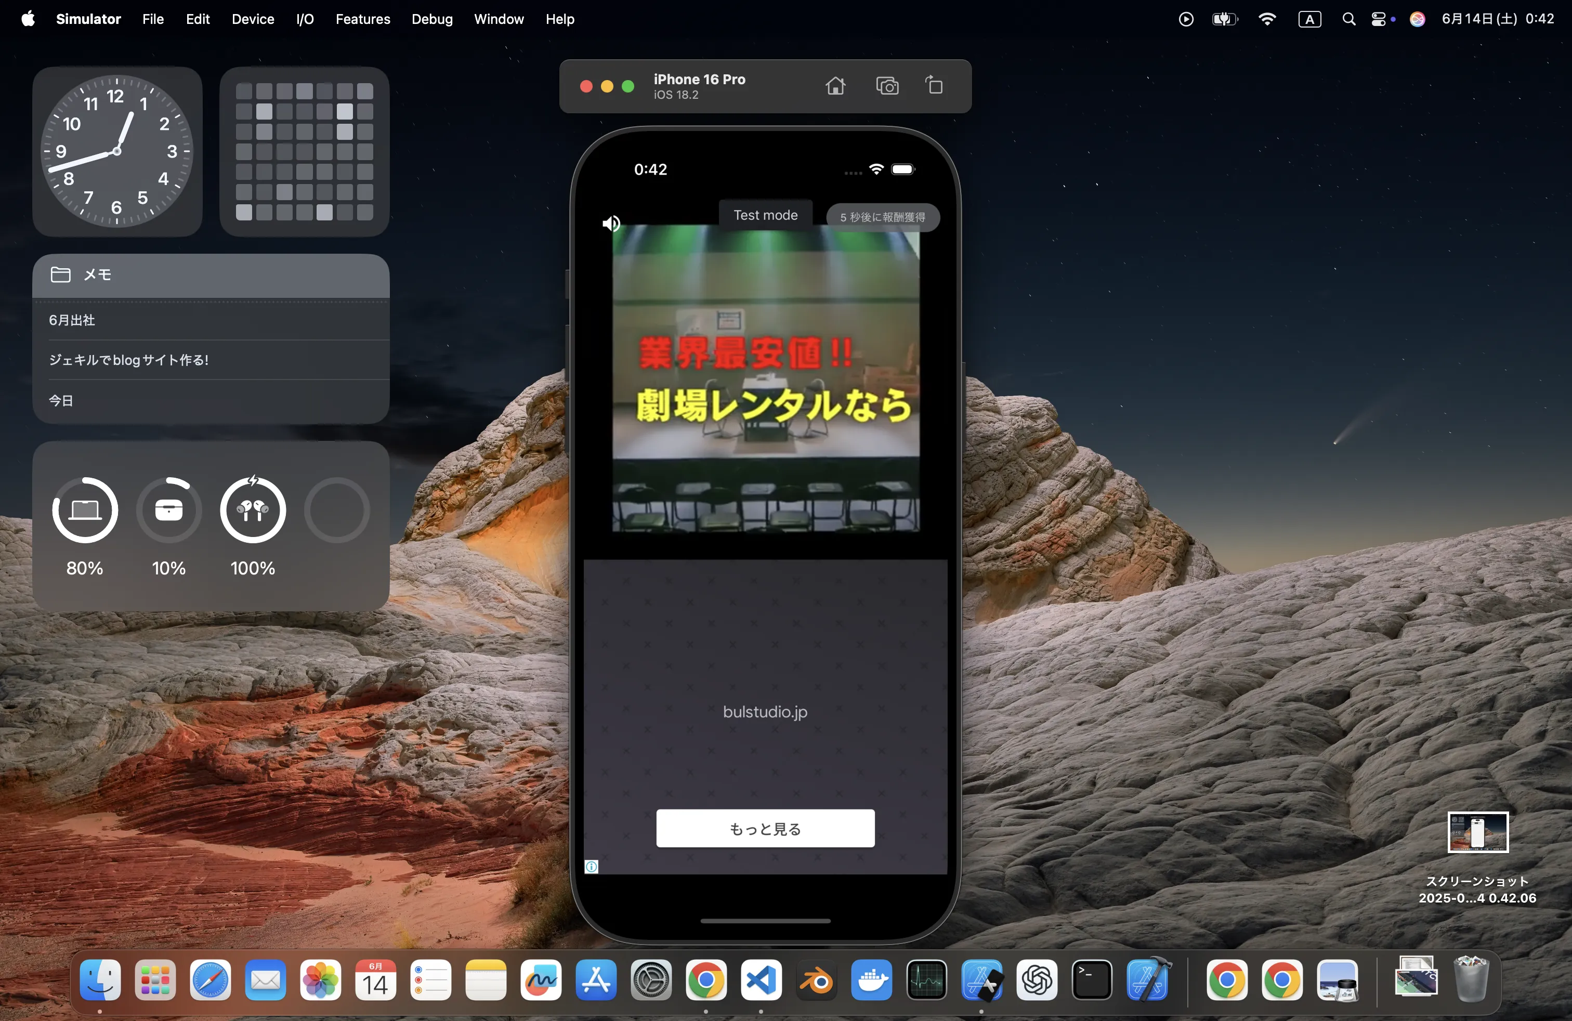Launch Visual Studio Code from the dock
1572x1021 pixels.
click(761, 980)
